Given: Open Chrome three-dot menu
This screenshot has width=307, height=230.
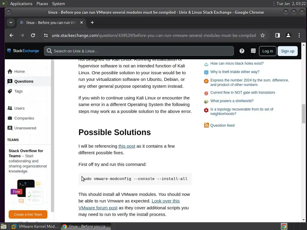Looking at the screenshot, I should click(299, 35).
